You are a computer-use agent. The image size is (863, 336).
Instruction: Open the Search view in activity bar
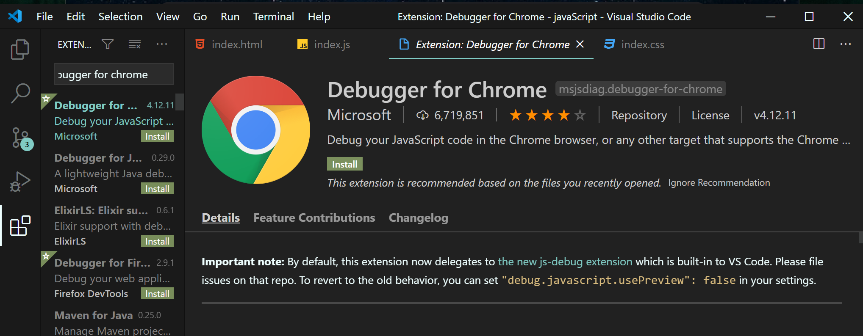pyautogui.click(x=20, y=94)
